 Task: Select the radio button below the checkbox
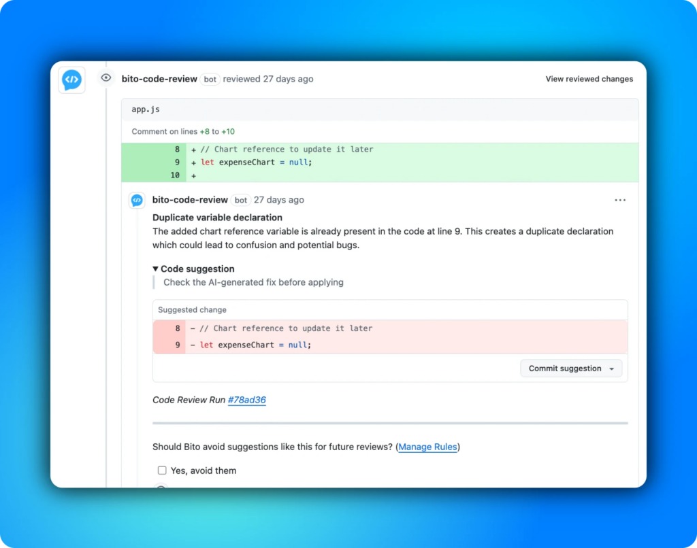(161, 488)
